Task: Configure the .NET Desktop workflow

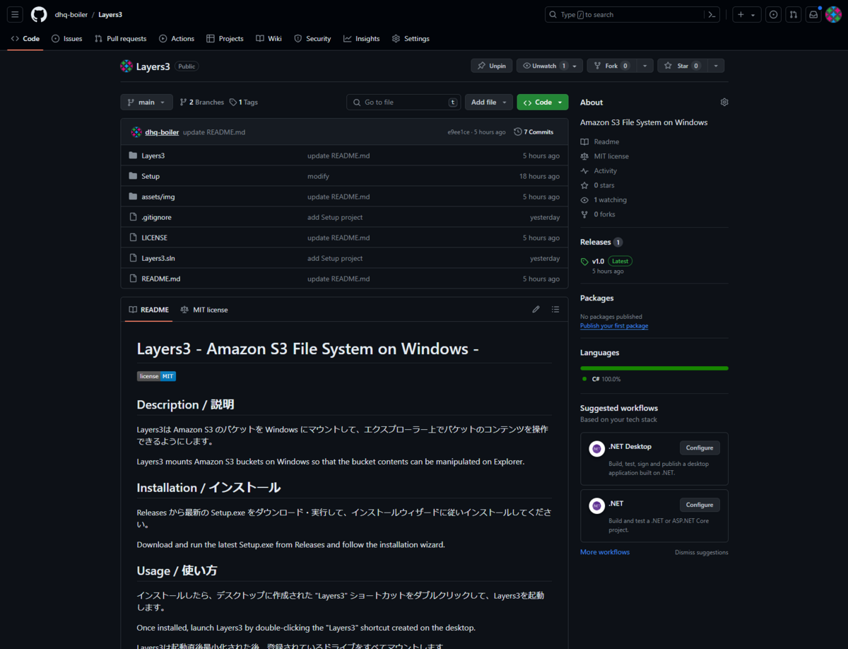Action: 699,448
